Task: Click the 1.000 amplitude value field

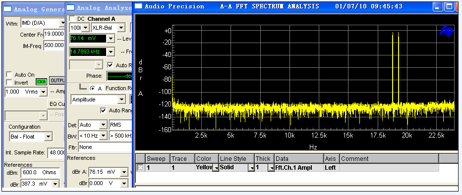Action: pyautogui.click(x=22, y=92)
